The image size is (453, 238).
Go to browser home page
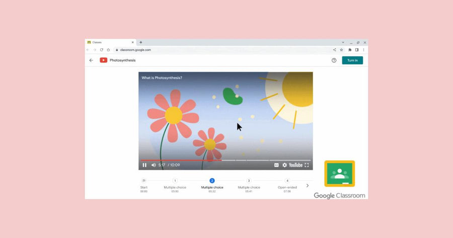108,50
